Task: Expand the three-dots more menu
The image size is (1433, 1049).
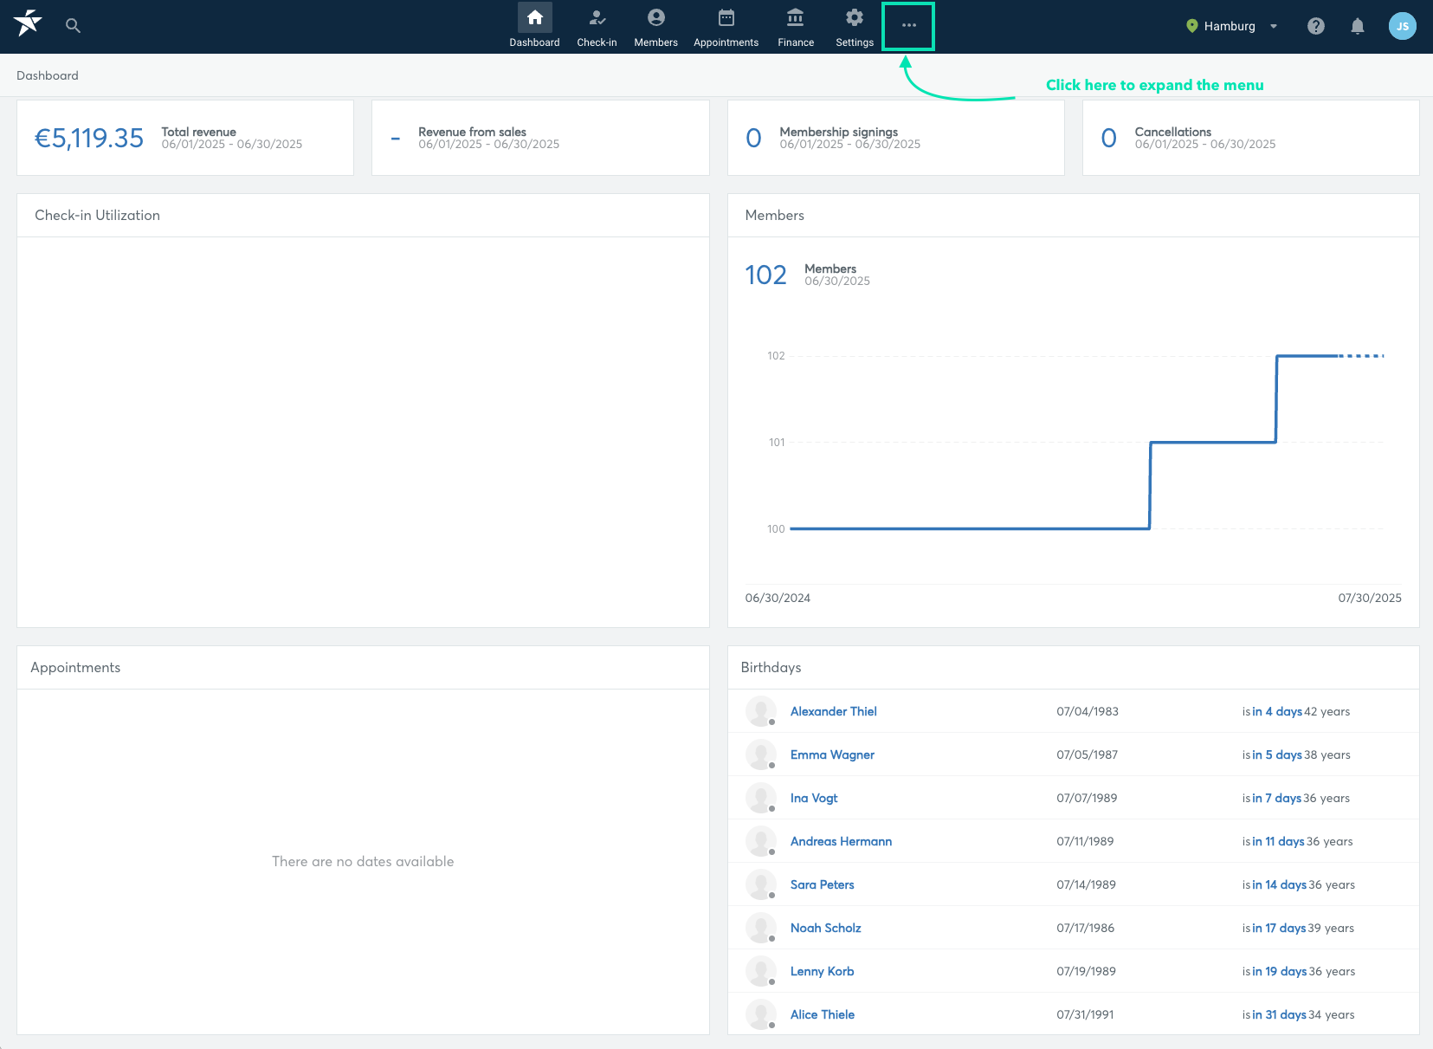Action: (908, 26)
